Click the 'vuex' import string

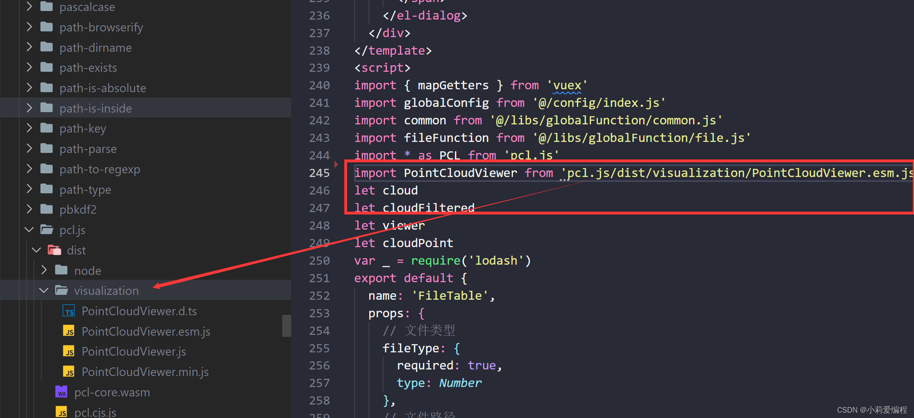point(567,85)
